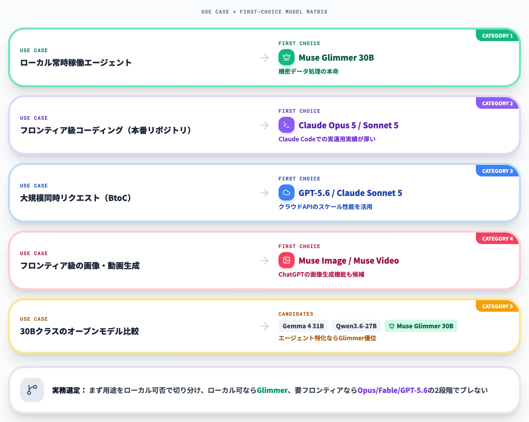Image resolution: width=529 pixels, height=422 pixels.
Task: Click the Qwen3.6-27B candidate chip
Action: coord(356,326)
